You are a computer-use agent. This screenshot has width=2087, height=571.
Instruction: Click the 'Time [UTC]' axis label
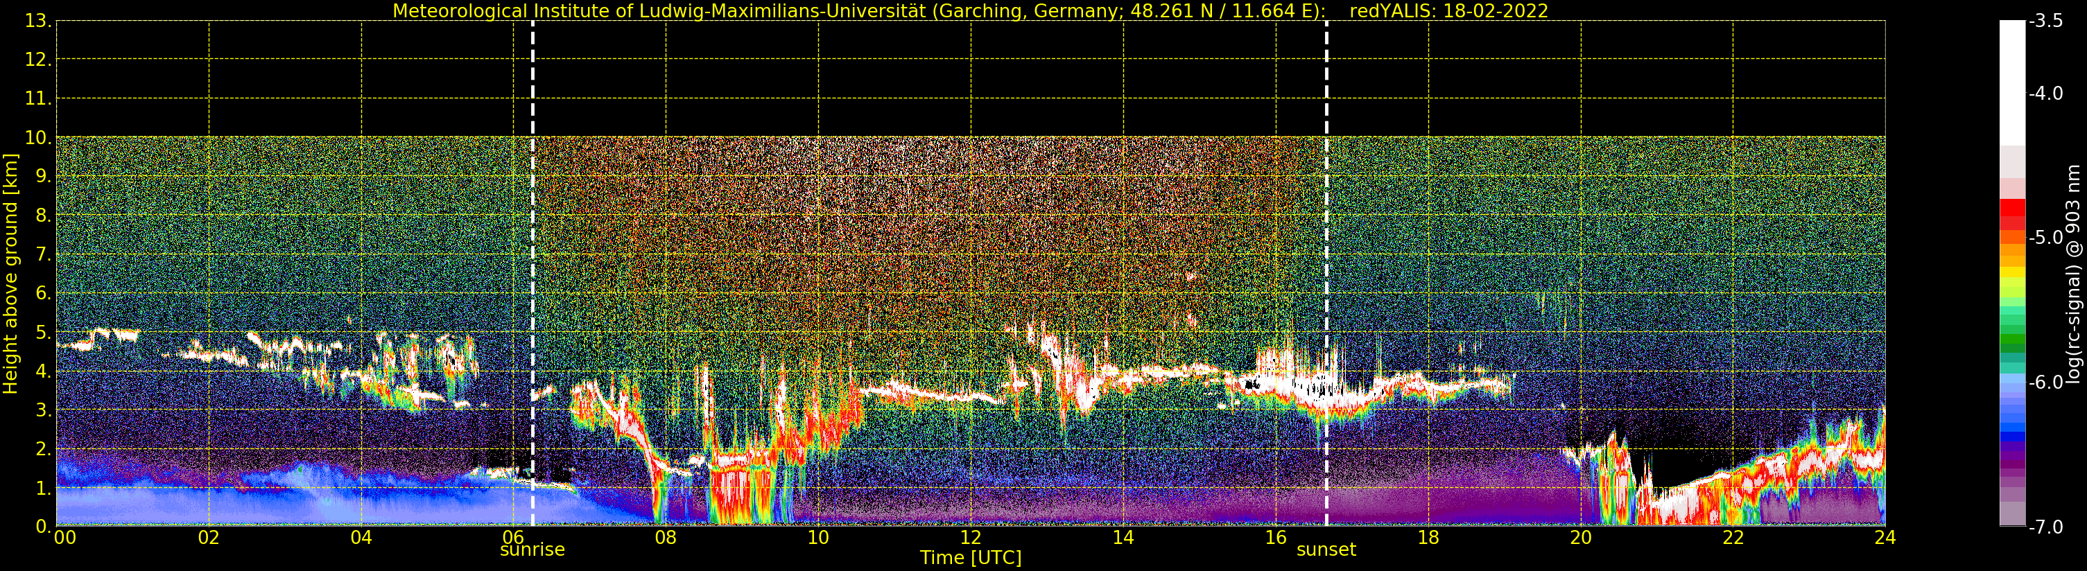[971, 557]
